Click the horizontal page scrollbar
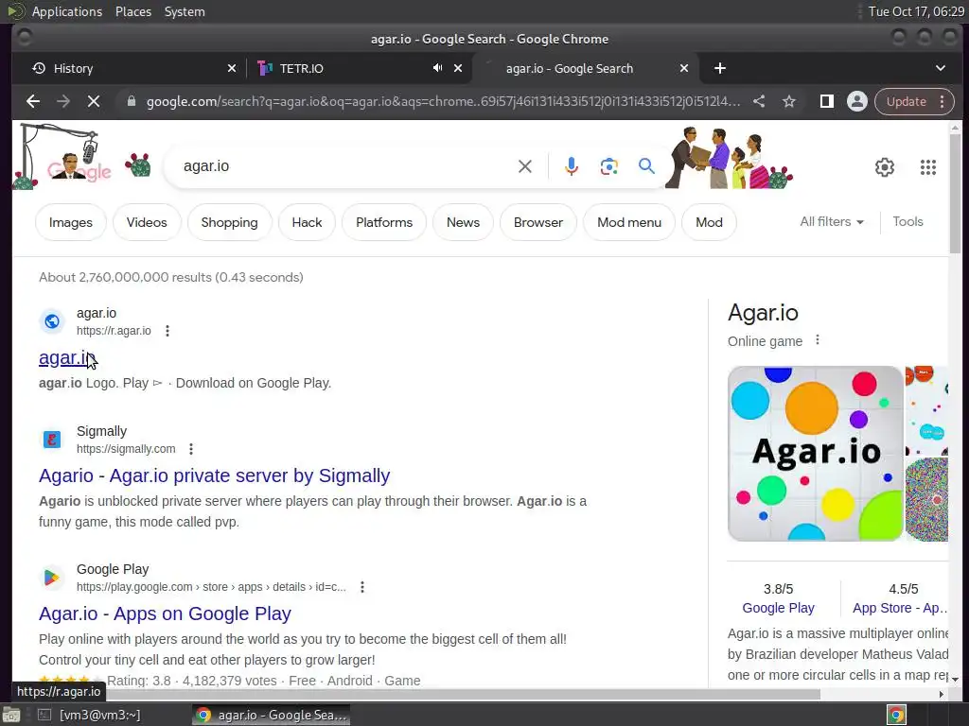The height and width of the screenshot is (726, 969). (415, 694)
